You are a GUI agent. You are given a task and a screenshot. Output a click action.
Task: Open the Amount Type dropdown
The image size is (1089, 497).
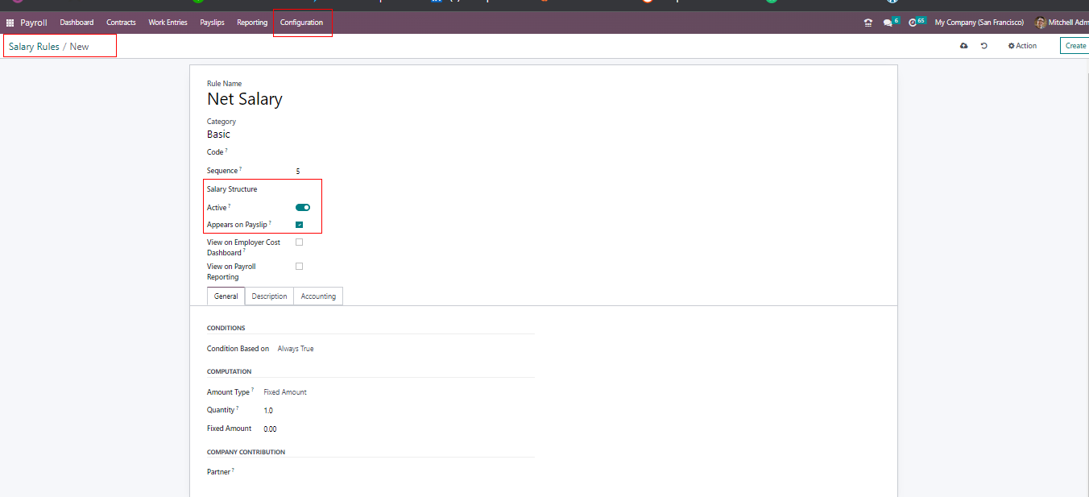click(x=285, y=392)
